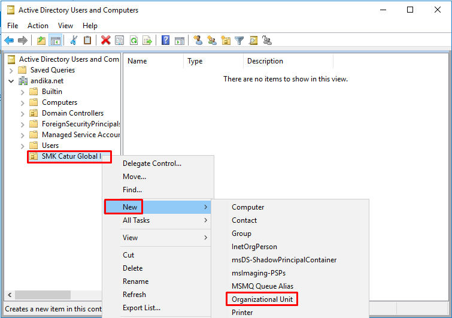
Task: Select msDS-ShadowPrincipalContainer in New submenu
Action: point(290,260)
